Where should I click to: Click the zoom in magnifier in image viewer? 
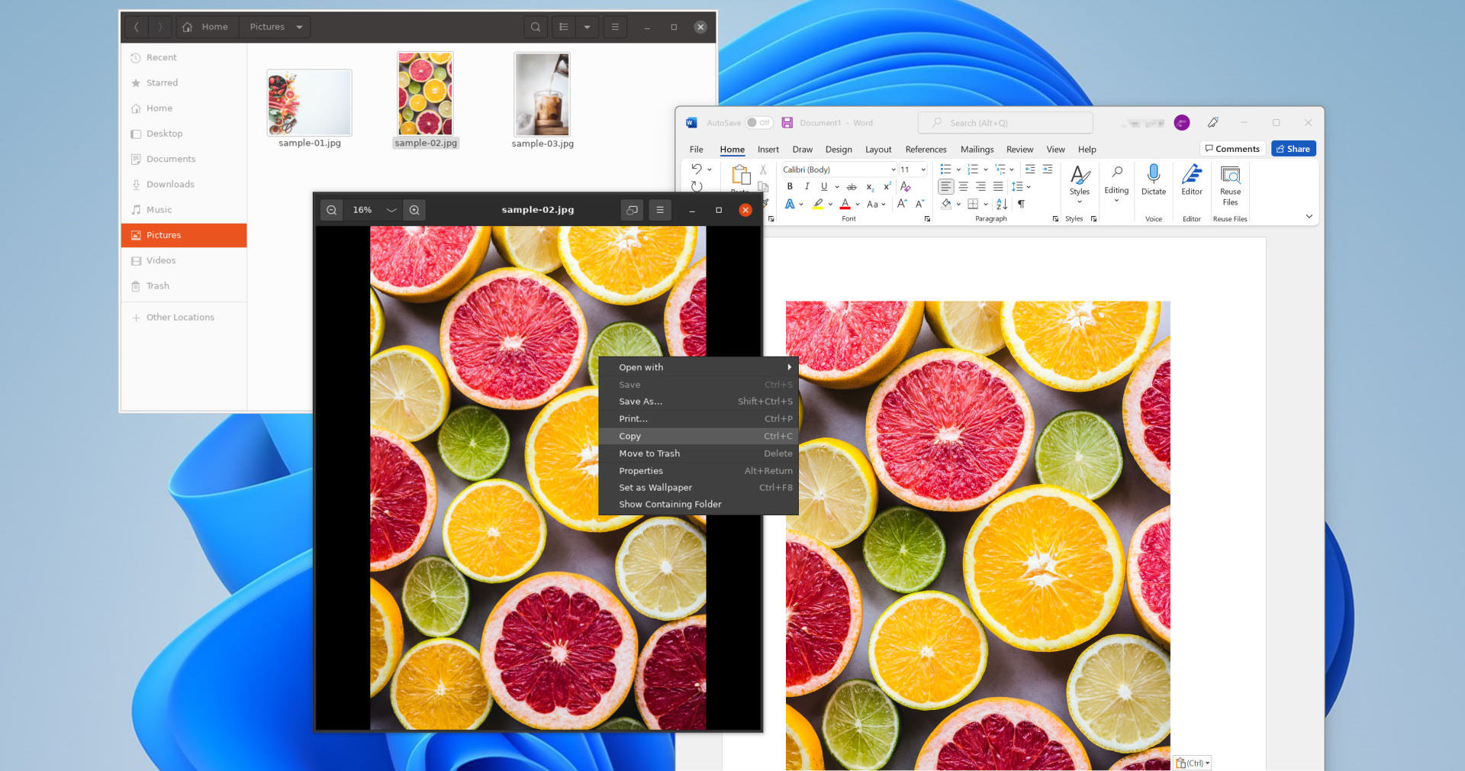pos(414,210)
